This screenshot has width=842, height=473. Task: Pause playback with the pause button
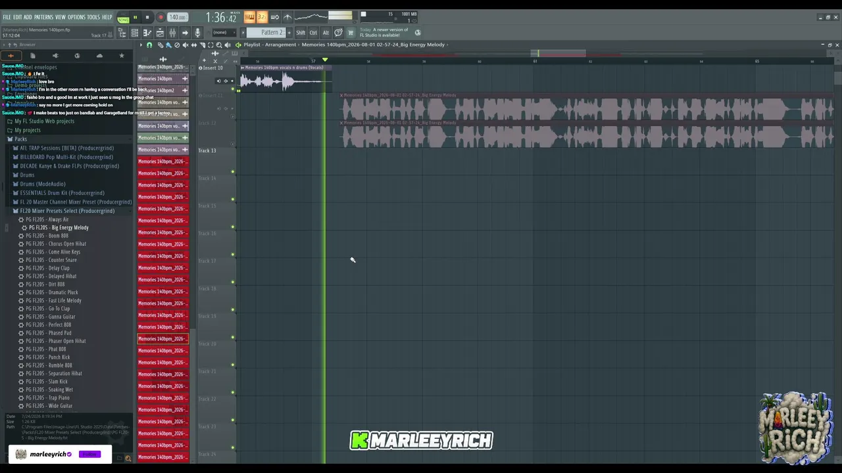(x=135, y=18)
